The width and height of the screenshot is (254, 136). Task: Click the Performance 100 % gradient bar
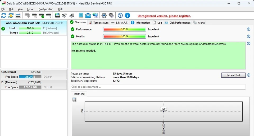(x=124, y=29)
